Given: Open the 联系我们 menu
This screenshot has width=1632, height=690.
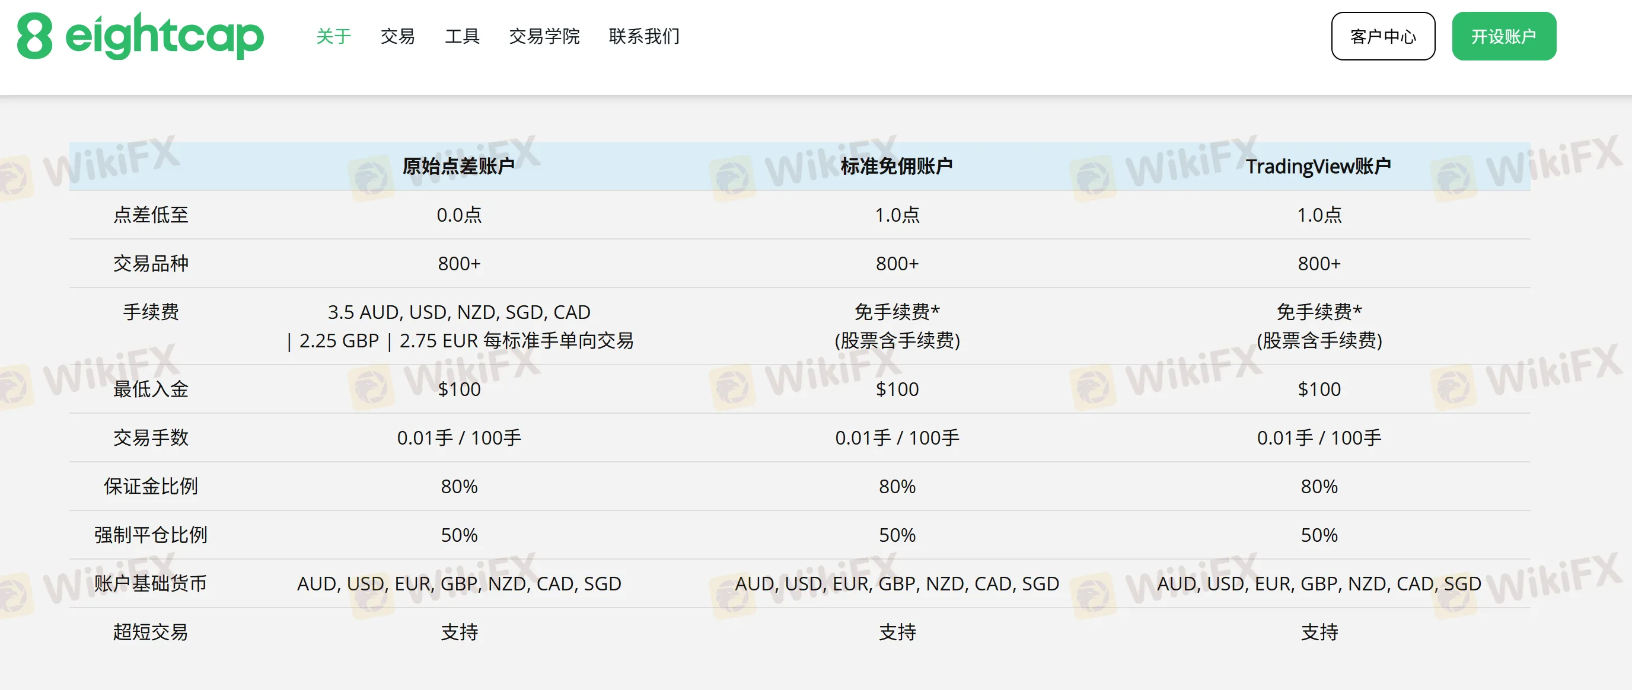Looking at the screenshot, I should (644, 36).
